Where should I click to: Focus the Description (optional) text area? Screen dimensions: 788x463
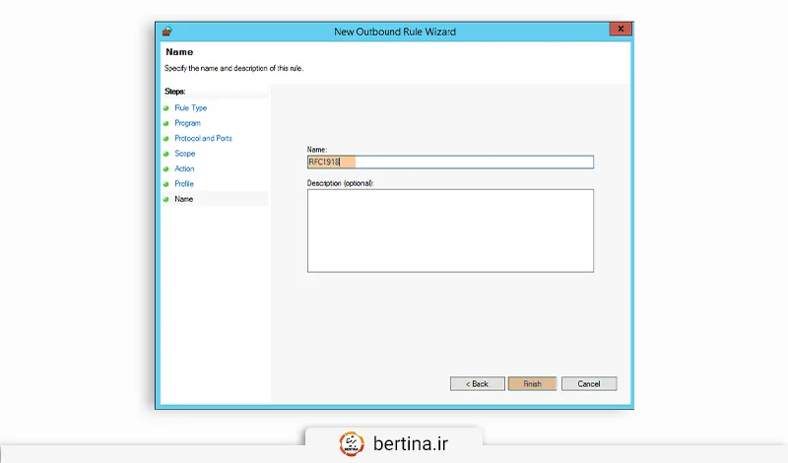pos(450,230)
